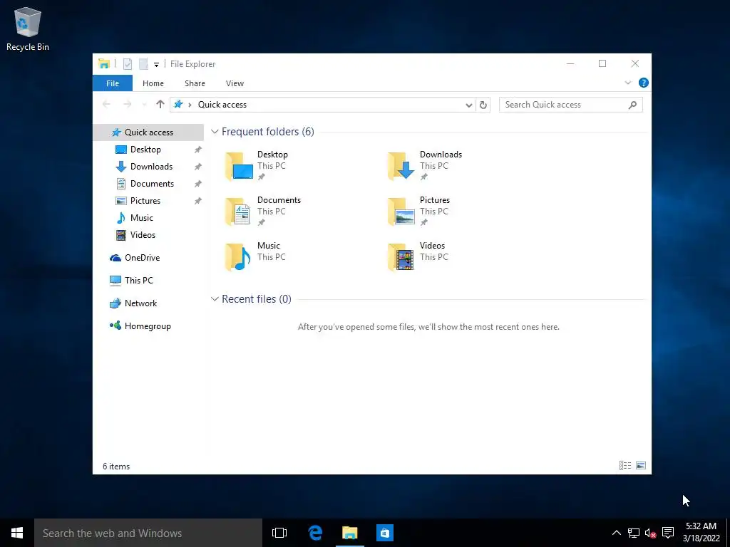Screen dimensions: 730x547
Task: Click the '6 items' status text
Action: (x=116, y=467)
